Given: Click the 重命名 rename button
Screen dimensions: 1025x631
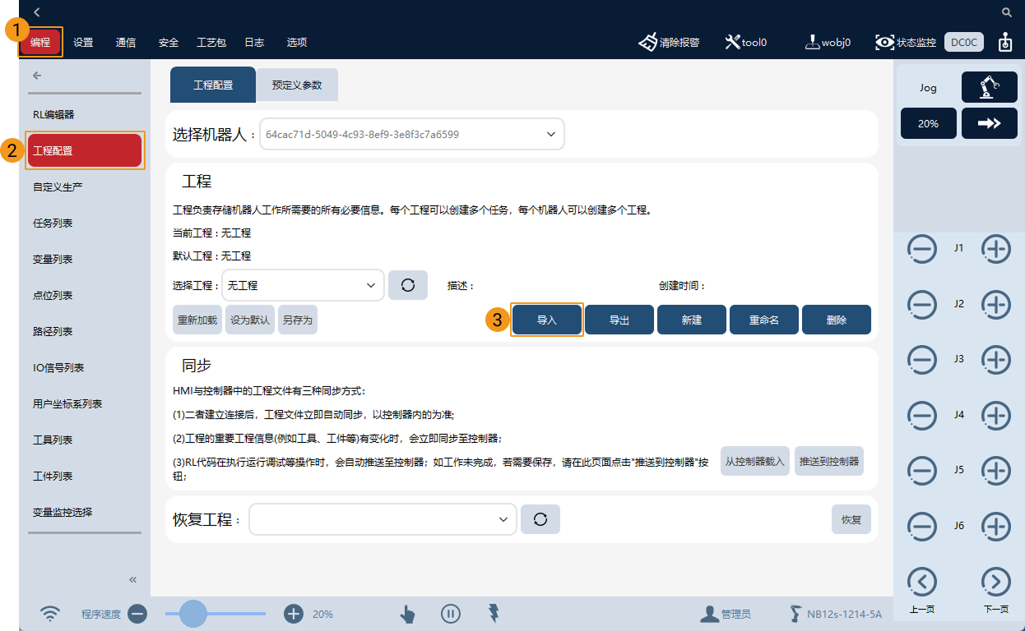Looking at the screenshot, I should click(764, 320).
